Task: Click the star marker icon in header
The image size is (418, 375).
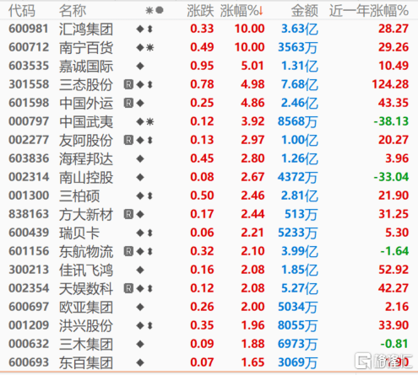Action: click(149, 11)
